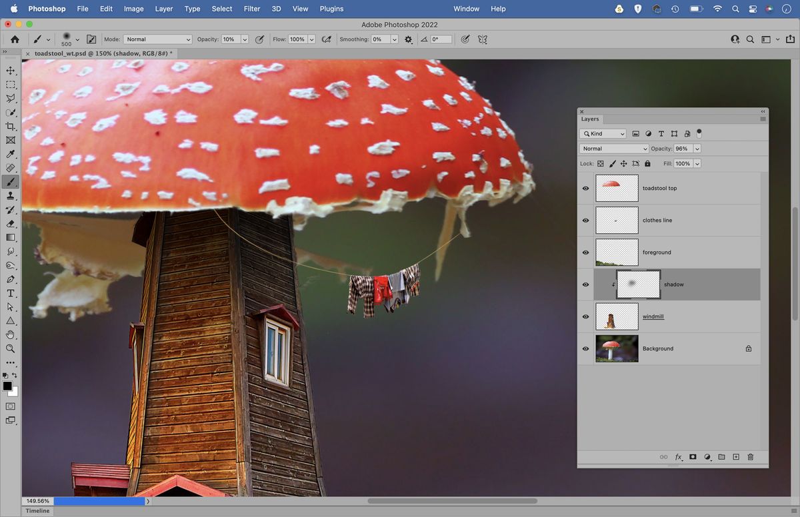Screen dimensions: 800x517
Task: Select the Crop tool
Action: (x=10, y=126)
